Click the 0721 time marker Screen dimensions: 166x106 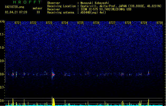18,23
